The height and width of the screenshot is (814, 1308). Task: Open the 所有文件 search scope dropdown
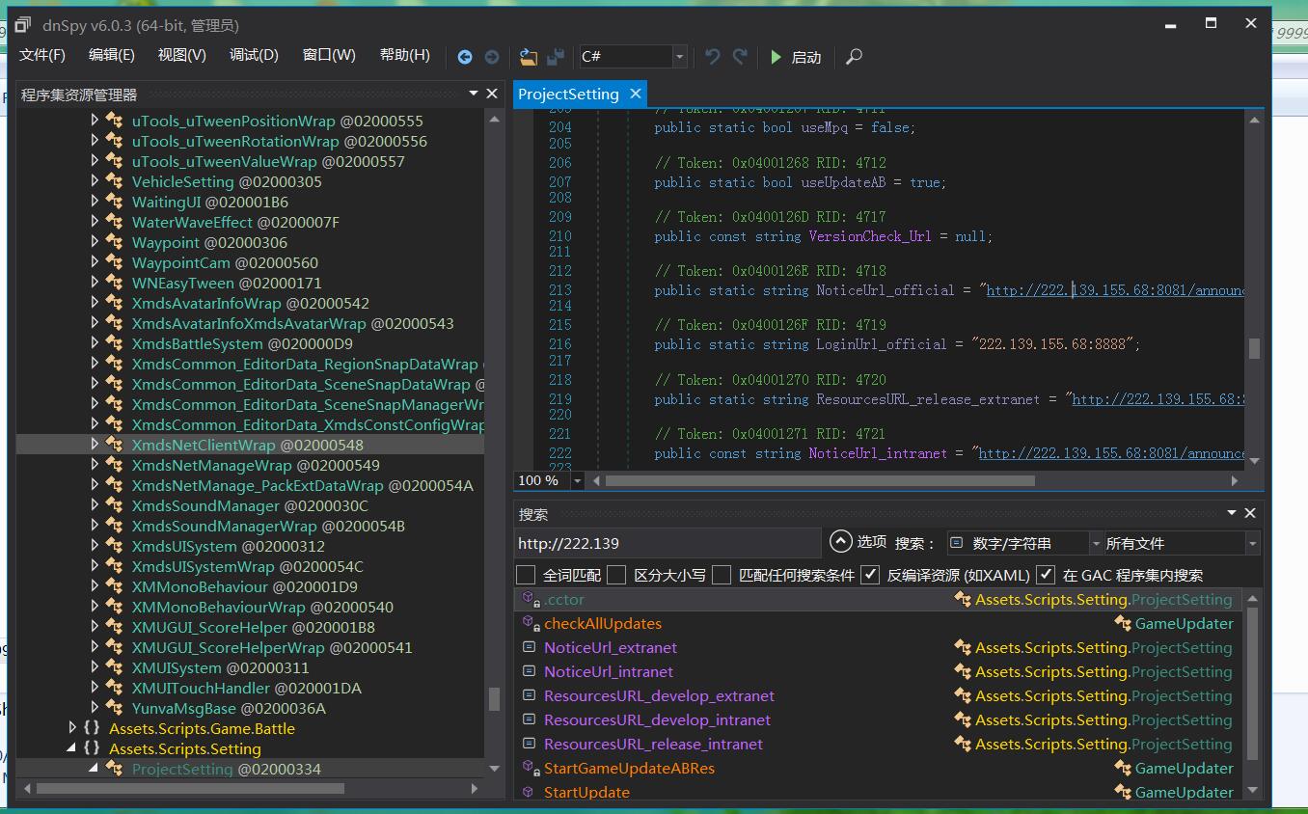tap(1252, 544)
